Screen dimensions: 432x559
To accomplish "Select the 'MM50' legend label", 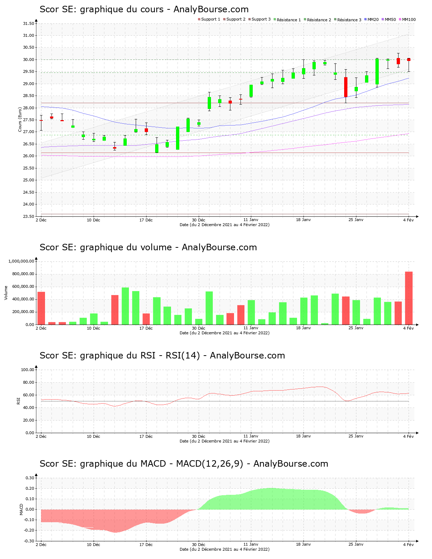I will [x=390, y=19].
